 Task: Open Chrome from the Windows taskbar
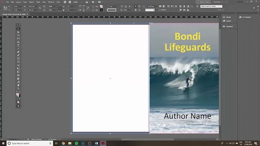pos(63,143)
